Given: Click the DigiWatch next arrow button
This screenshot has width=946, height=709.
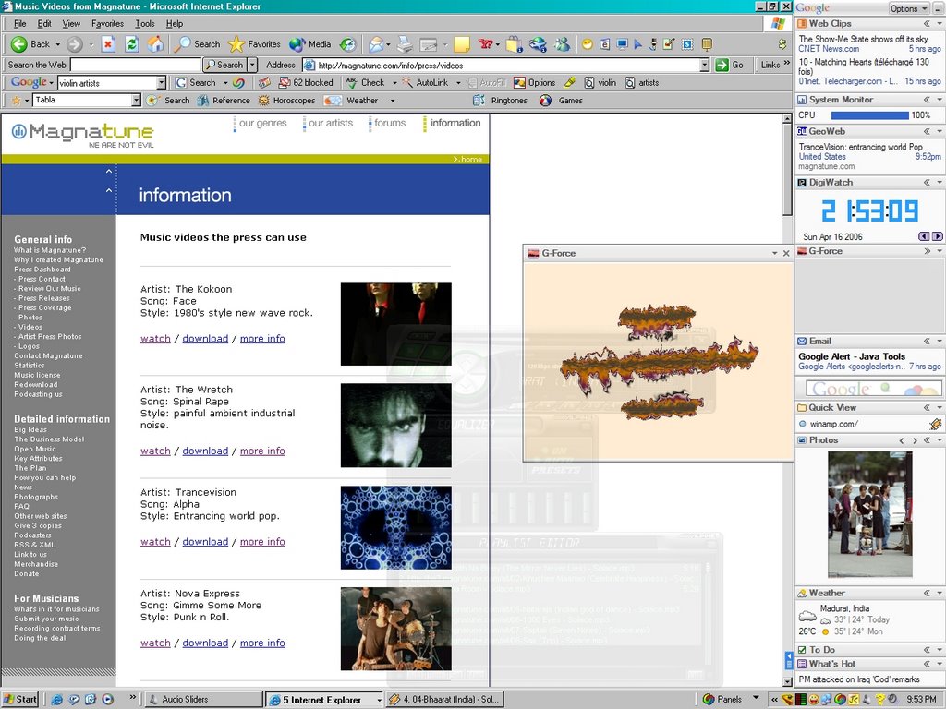Looking at the screenshot, I should pos(937,236).
